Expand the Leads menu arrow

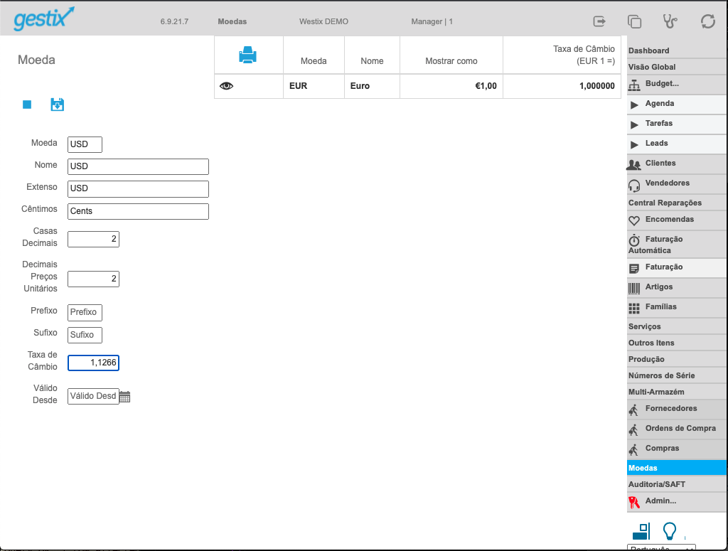click(634, 145)
